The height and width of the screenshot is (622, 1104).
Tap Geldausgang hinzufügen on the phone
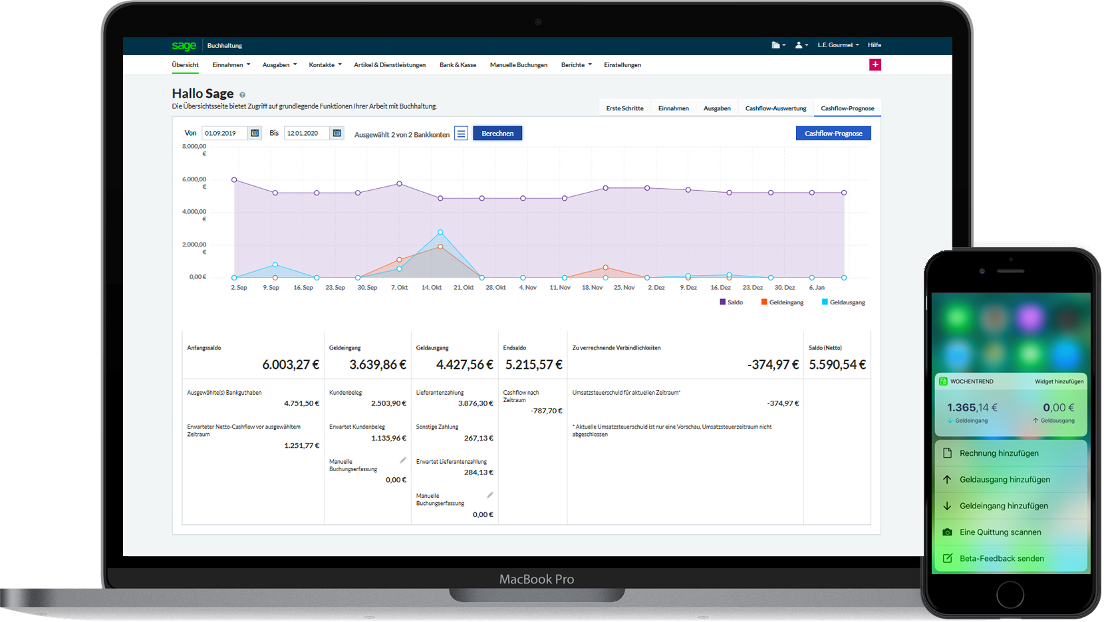tap(1011, 479)
